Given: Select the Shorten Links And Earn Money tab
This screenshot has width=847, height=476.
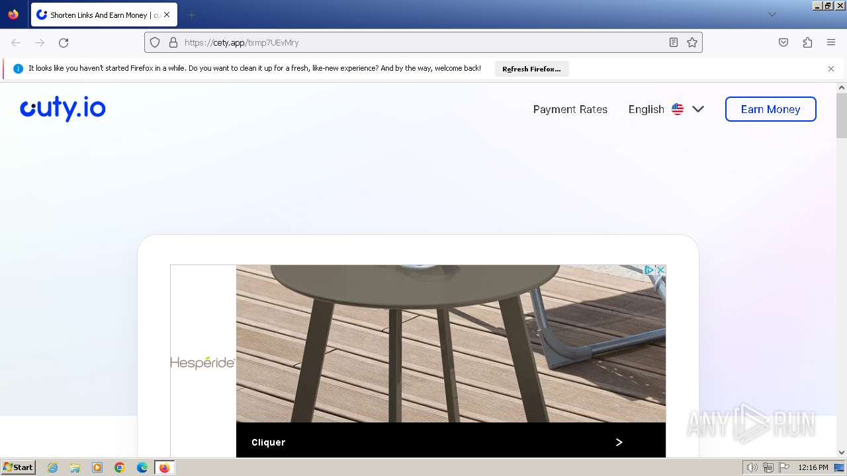Looking at the screenshot, I should pyautogui.click(x=104, y=15).
